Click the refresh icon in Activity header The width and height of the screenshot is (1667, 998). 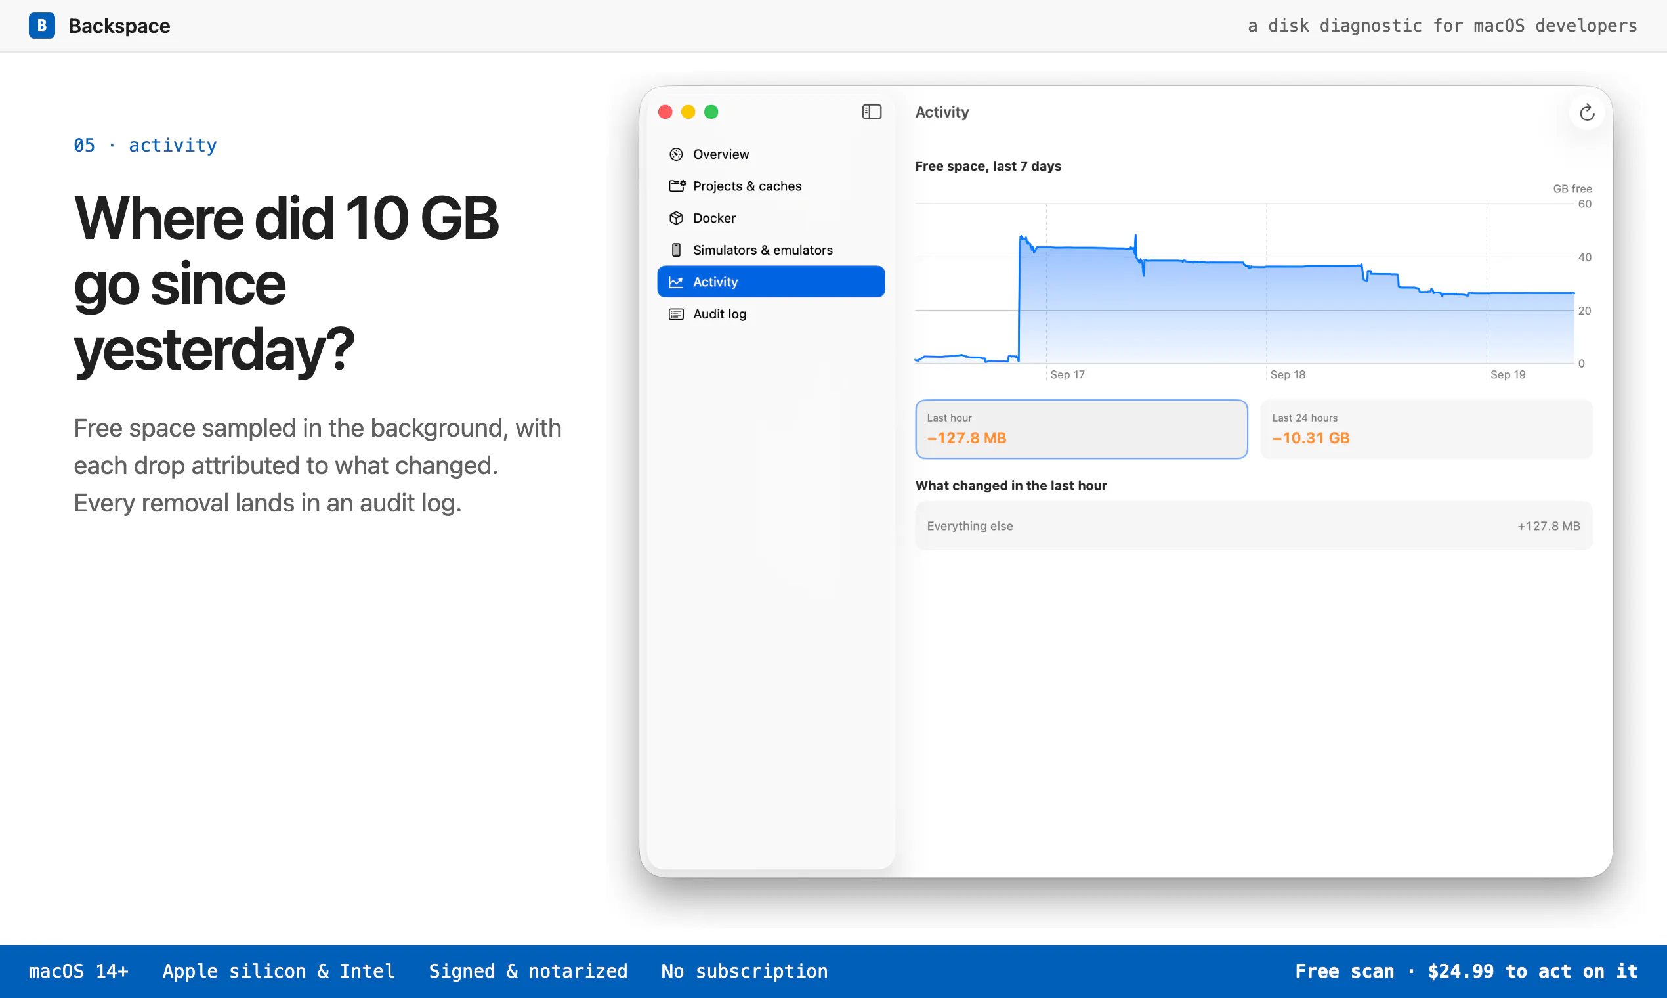(1586, 112)
